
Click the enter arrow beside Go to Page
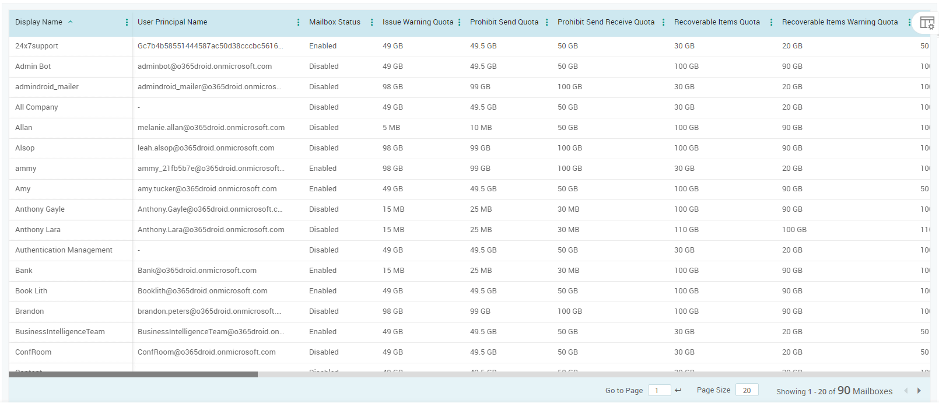(678, 390)
